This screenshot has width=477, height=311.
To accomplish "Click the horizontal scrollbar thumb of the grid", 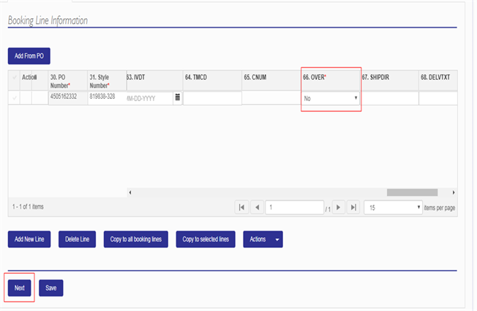I will [412, 192].
